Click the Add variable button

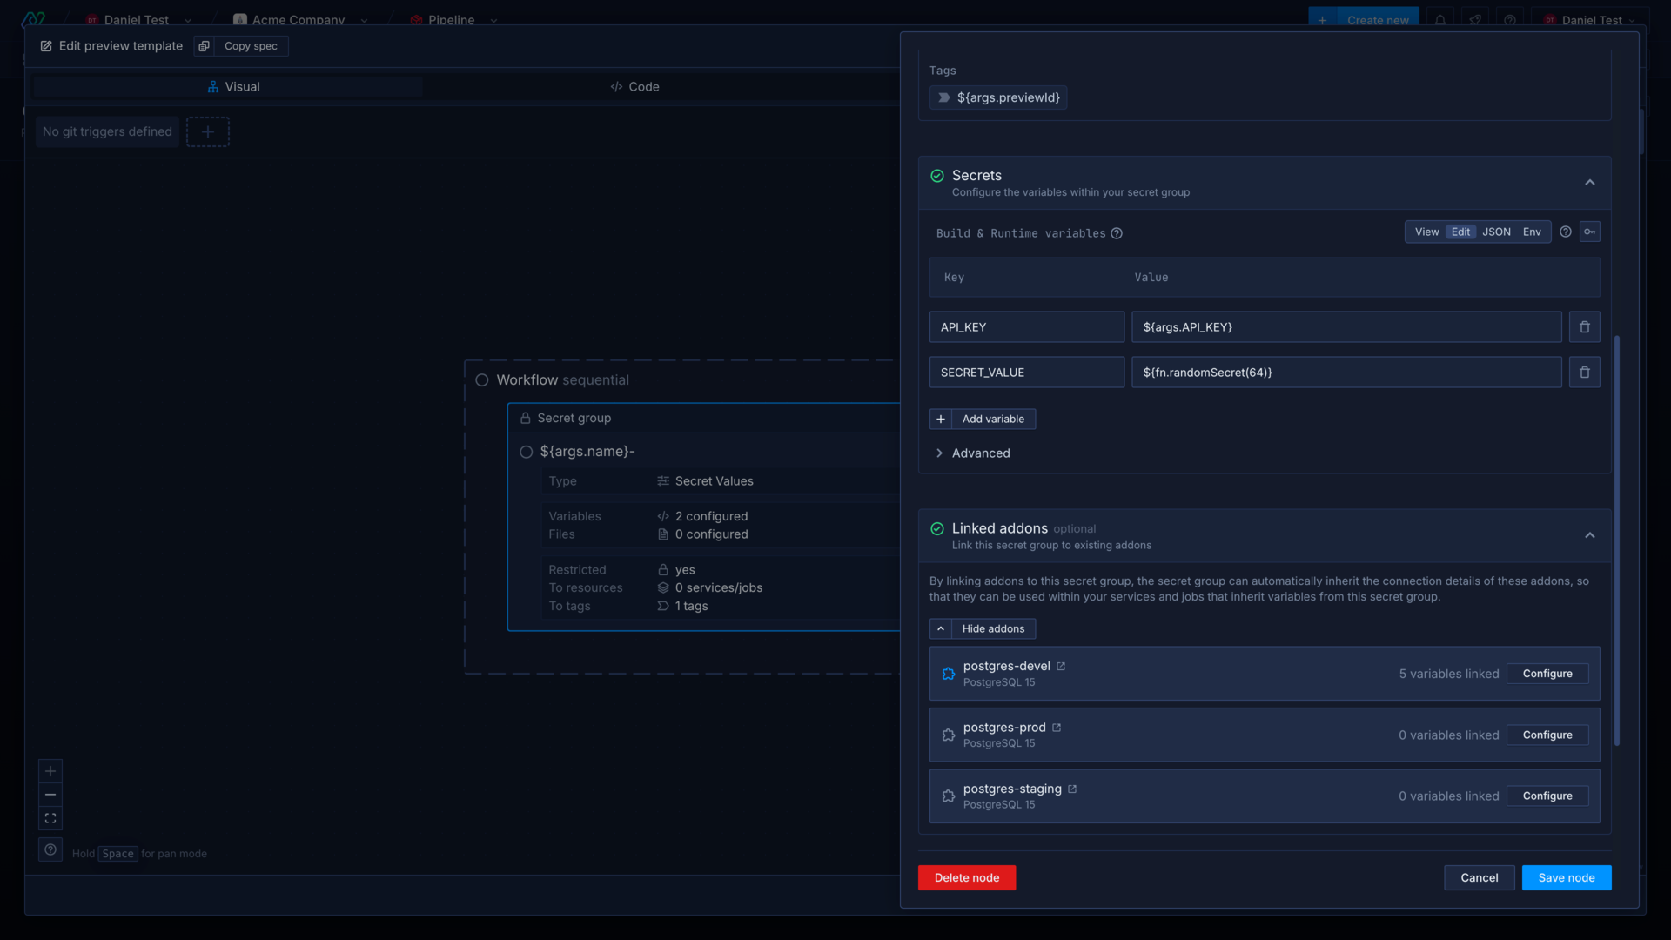(983, 419)
